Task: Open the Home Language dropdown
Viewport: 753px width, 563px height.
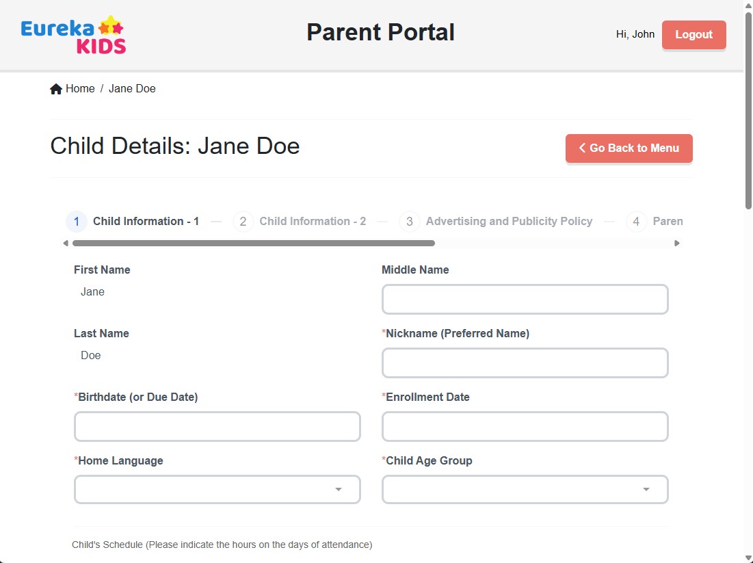Action: (217, 490)
